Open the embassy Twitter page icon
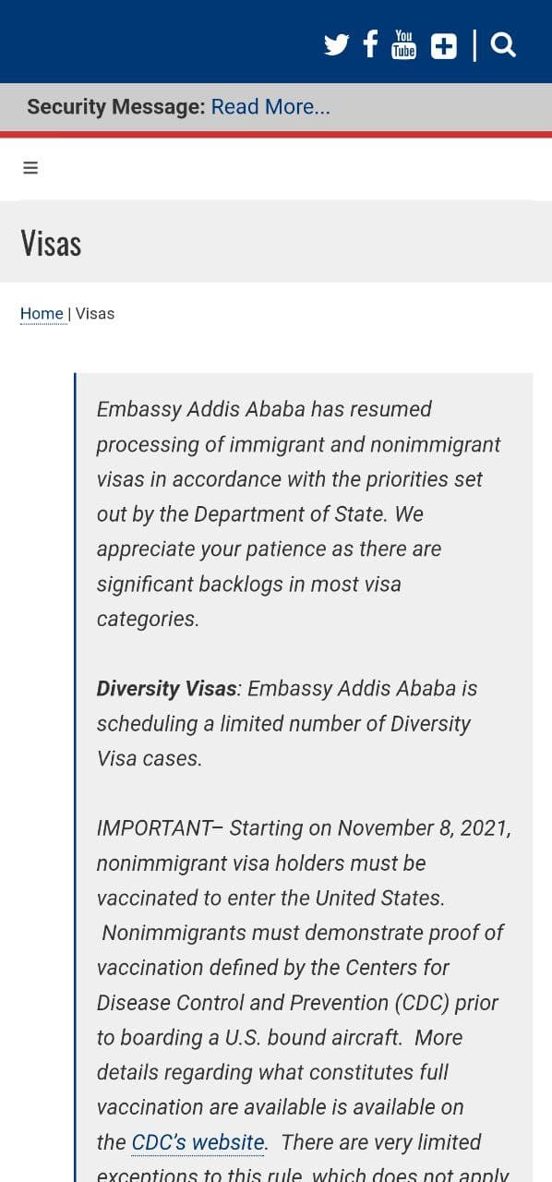552x1182 pixels. pyautogui.click(x=336, y=45)
